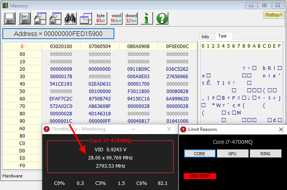Viewport: 287px width, 190px height.
Task: Open help with question mark icon
Action: (x=162, y=18)
